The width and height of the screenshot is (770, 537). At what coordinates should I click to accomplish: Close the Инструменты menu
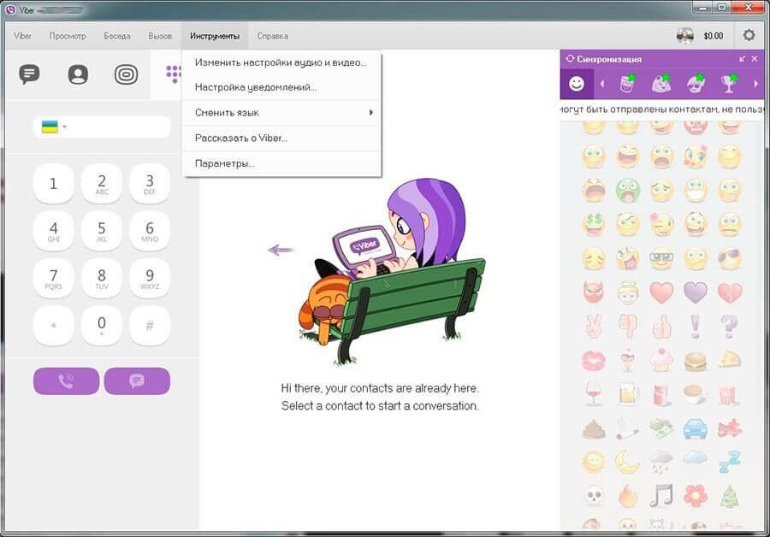click(x=215, y=36)
